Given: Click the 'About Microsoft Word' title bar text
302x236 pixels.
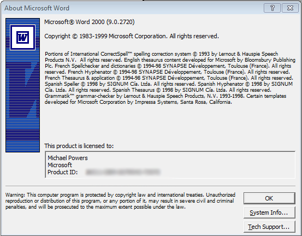Looking at the screenshot, I should click(37, 8).
